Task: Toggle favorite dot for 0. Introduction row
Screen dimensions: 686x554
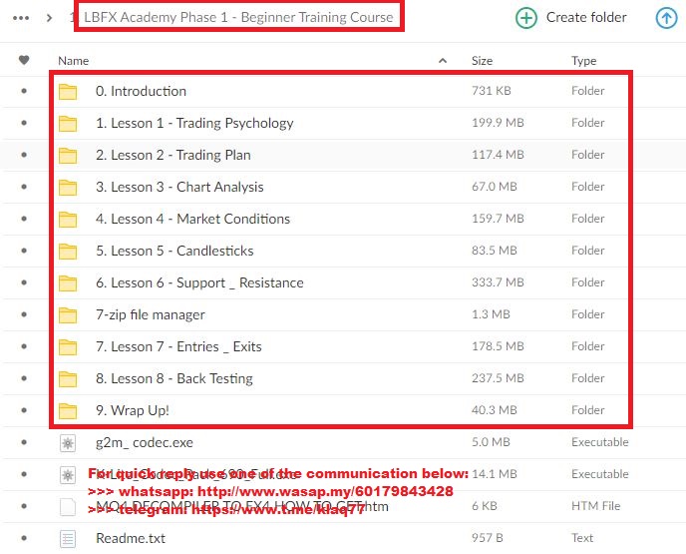Action: [x=24, y=91]
